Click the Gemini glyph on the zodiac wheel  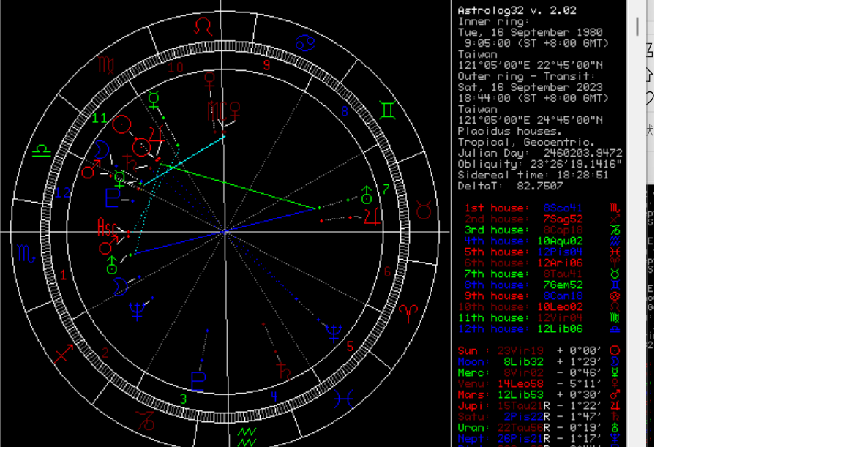click(x=385, y=110)
